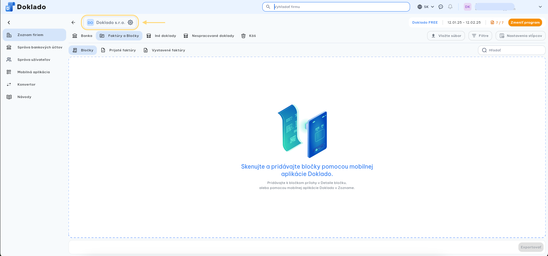Viewport: 548px width, 256px height.
Task: Open Konvertor in the sidebar
Action: tap(34, 84)
